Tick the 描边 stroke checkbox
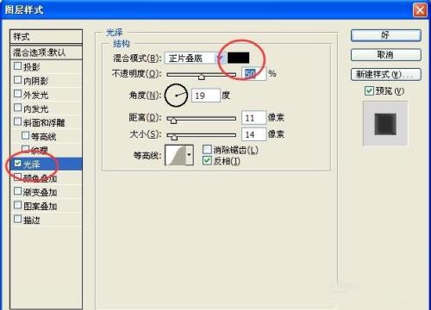Screen dimensions: 431x310 click(x=17, y=219)
